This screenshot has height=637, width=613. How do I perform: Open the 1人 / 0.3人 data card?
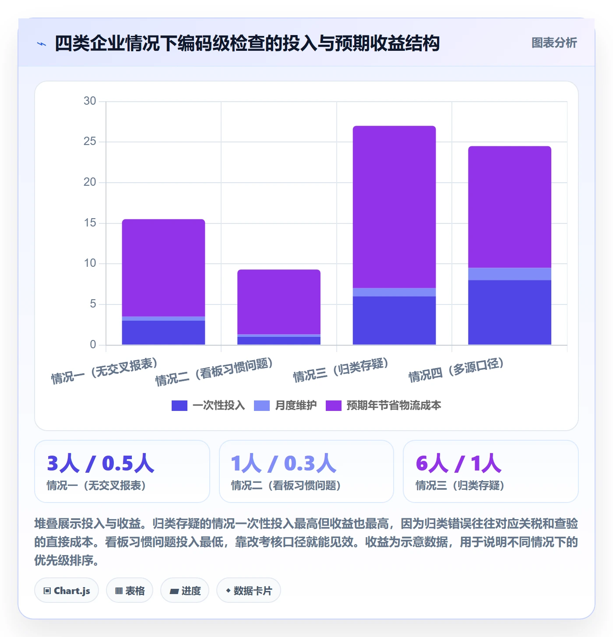point(306,471)
